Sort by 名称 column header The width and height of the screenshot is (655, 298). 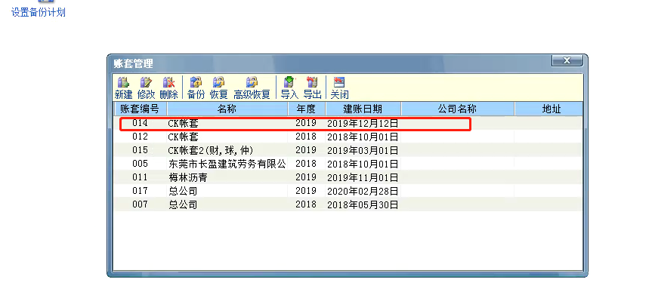(x=227, y=109)
